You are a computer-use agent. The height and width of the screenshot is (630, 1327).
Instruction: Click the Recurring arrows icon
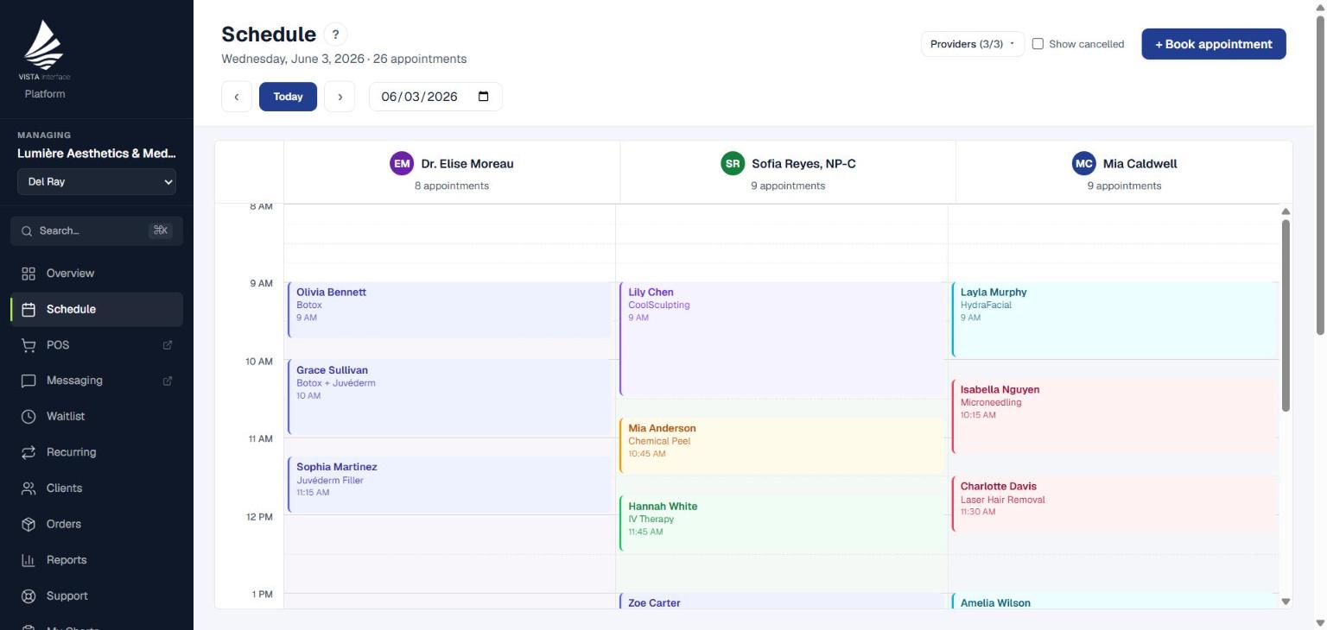coord(29,452)
